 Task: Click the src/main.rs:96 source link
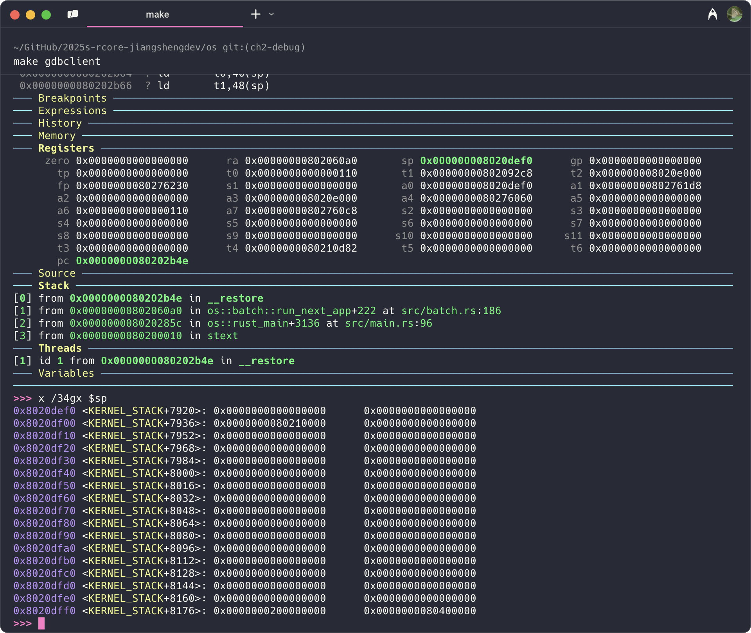pos(388,323)
